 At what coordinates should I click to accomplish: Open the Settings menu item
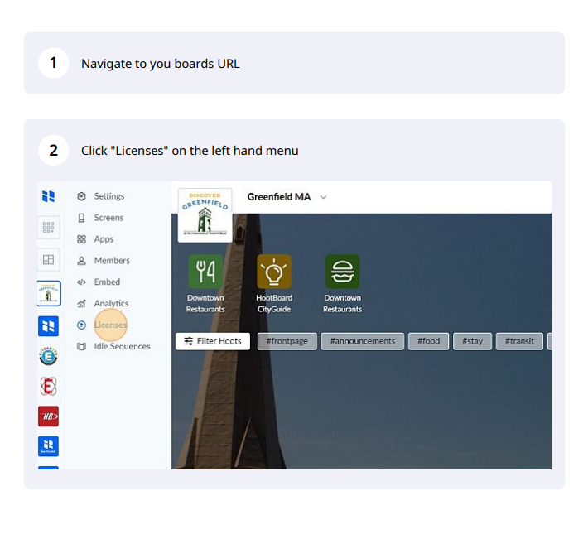108,196
